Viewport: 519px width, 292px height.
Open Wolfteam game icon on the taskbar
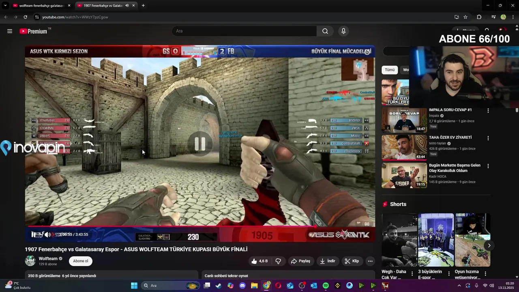pyautogui.click(x=385, y=286)
